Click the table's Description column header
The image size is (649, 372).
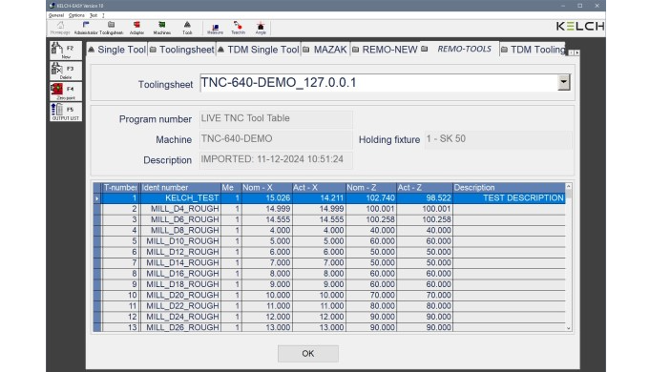(509, 188)
